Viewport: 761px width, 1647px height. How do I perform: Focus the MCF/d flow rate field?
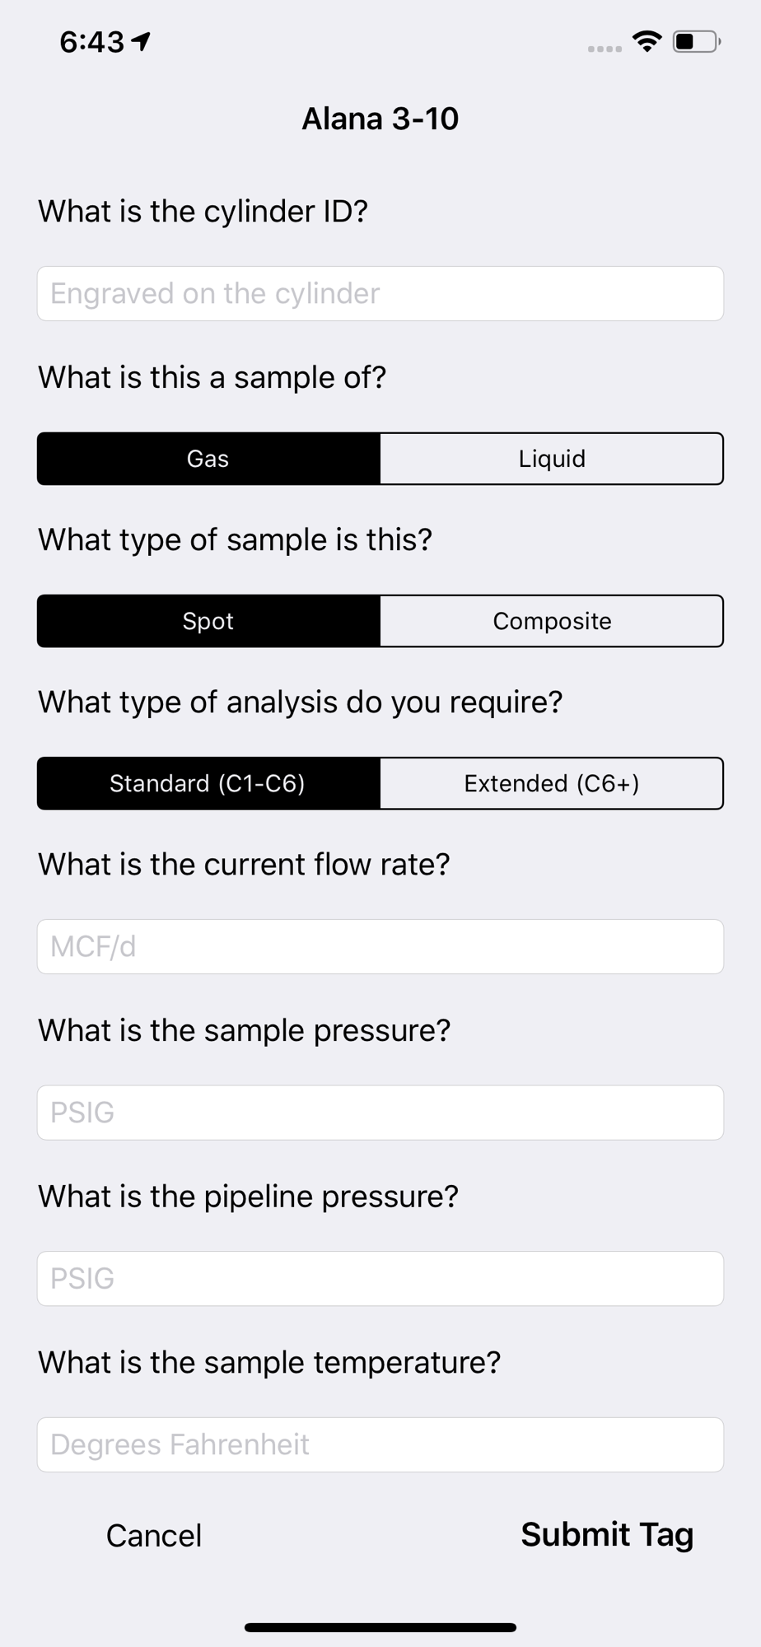(x=380, y=947)
